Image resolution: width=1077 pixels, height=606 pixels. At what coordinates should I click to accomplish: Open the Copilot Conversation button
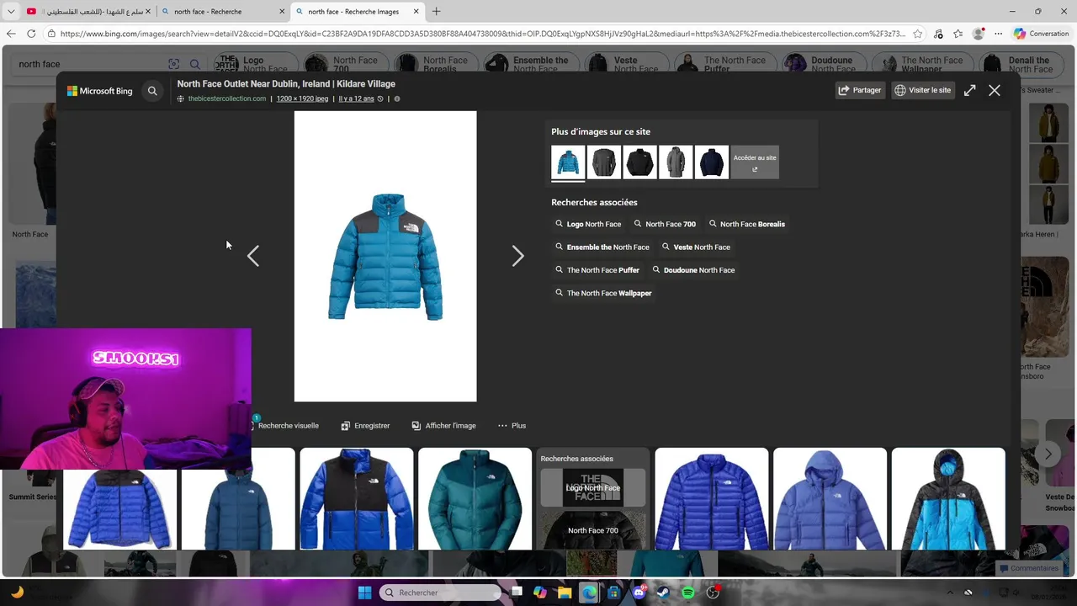[1041, 34]
